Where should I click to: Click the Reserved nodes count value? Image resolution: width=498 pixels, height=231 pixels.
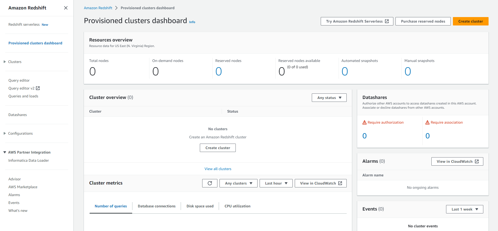coord(219,71)
